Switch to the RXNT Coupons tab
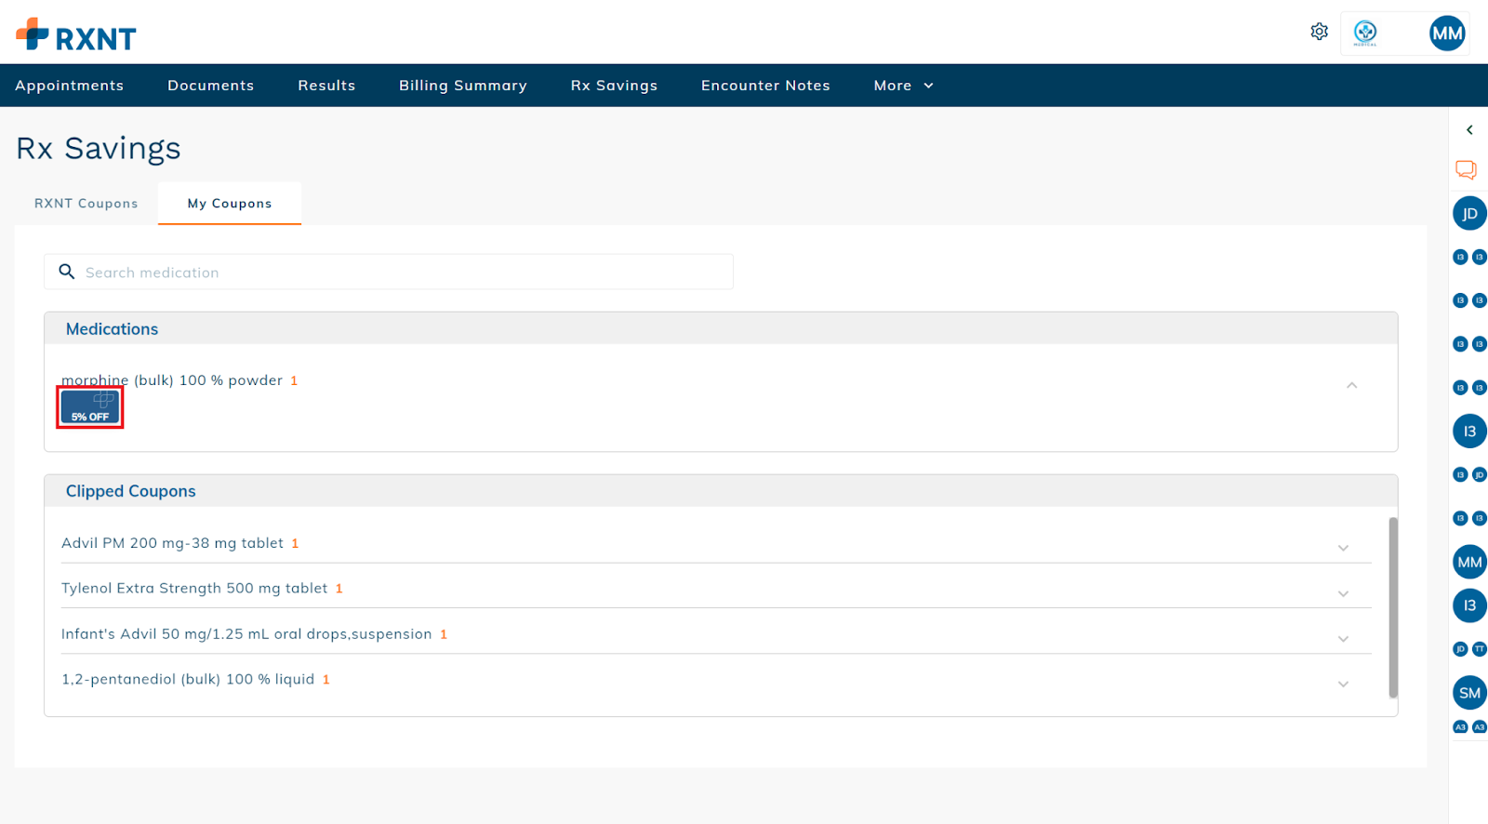 tap(86, 204)
